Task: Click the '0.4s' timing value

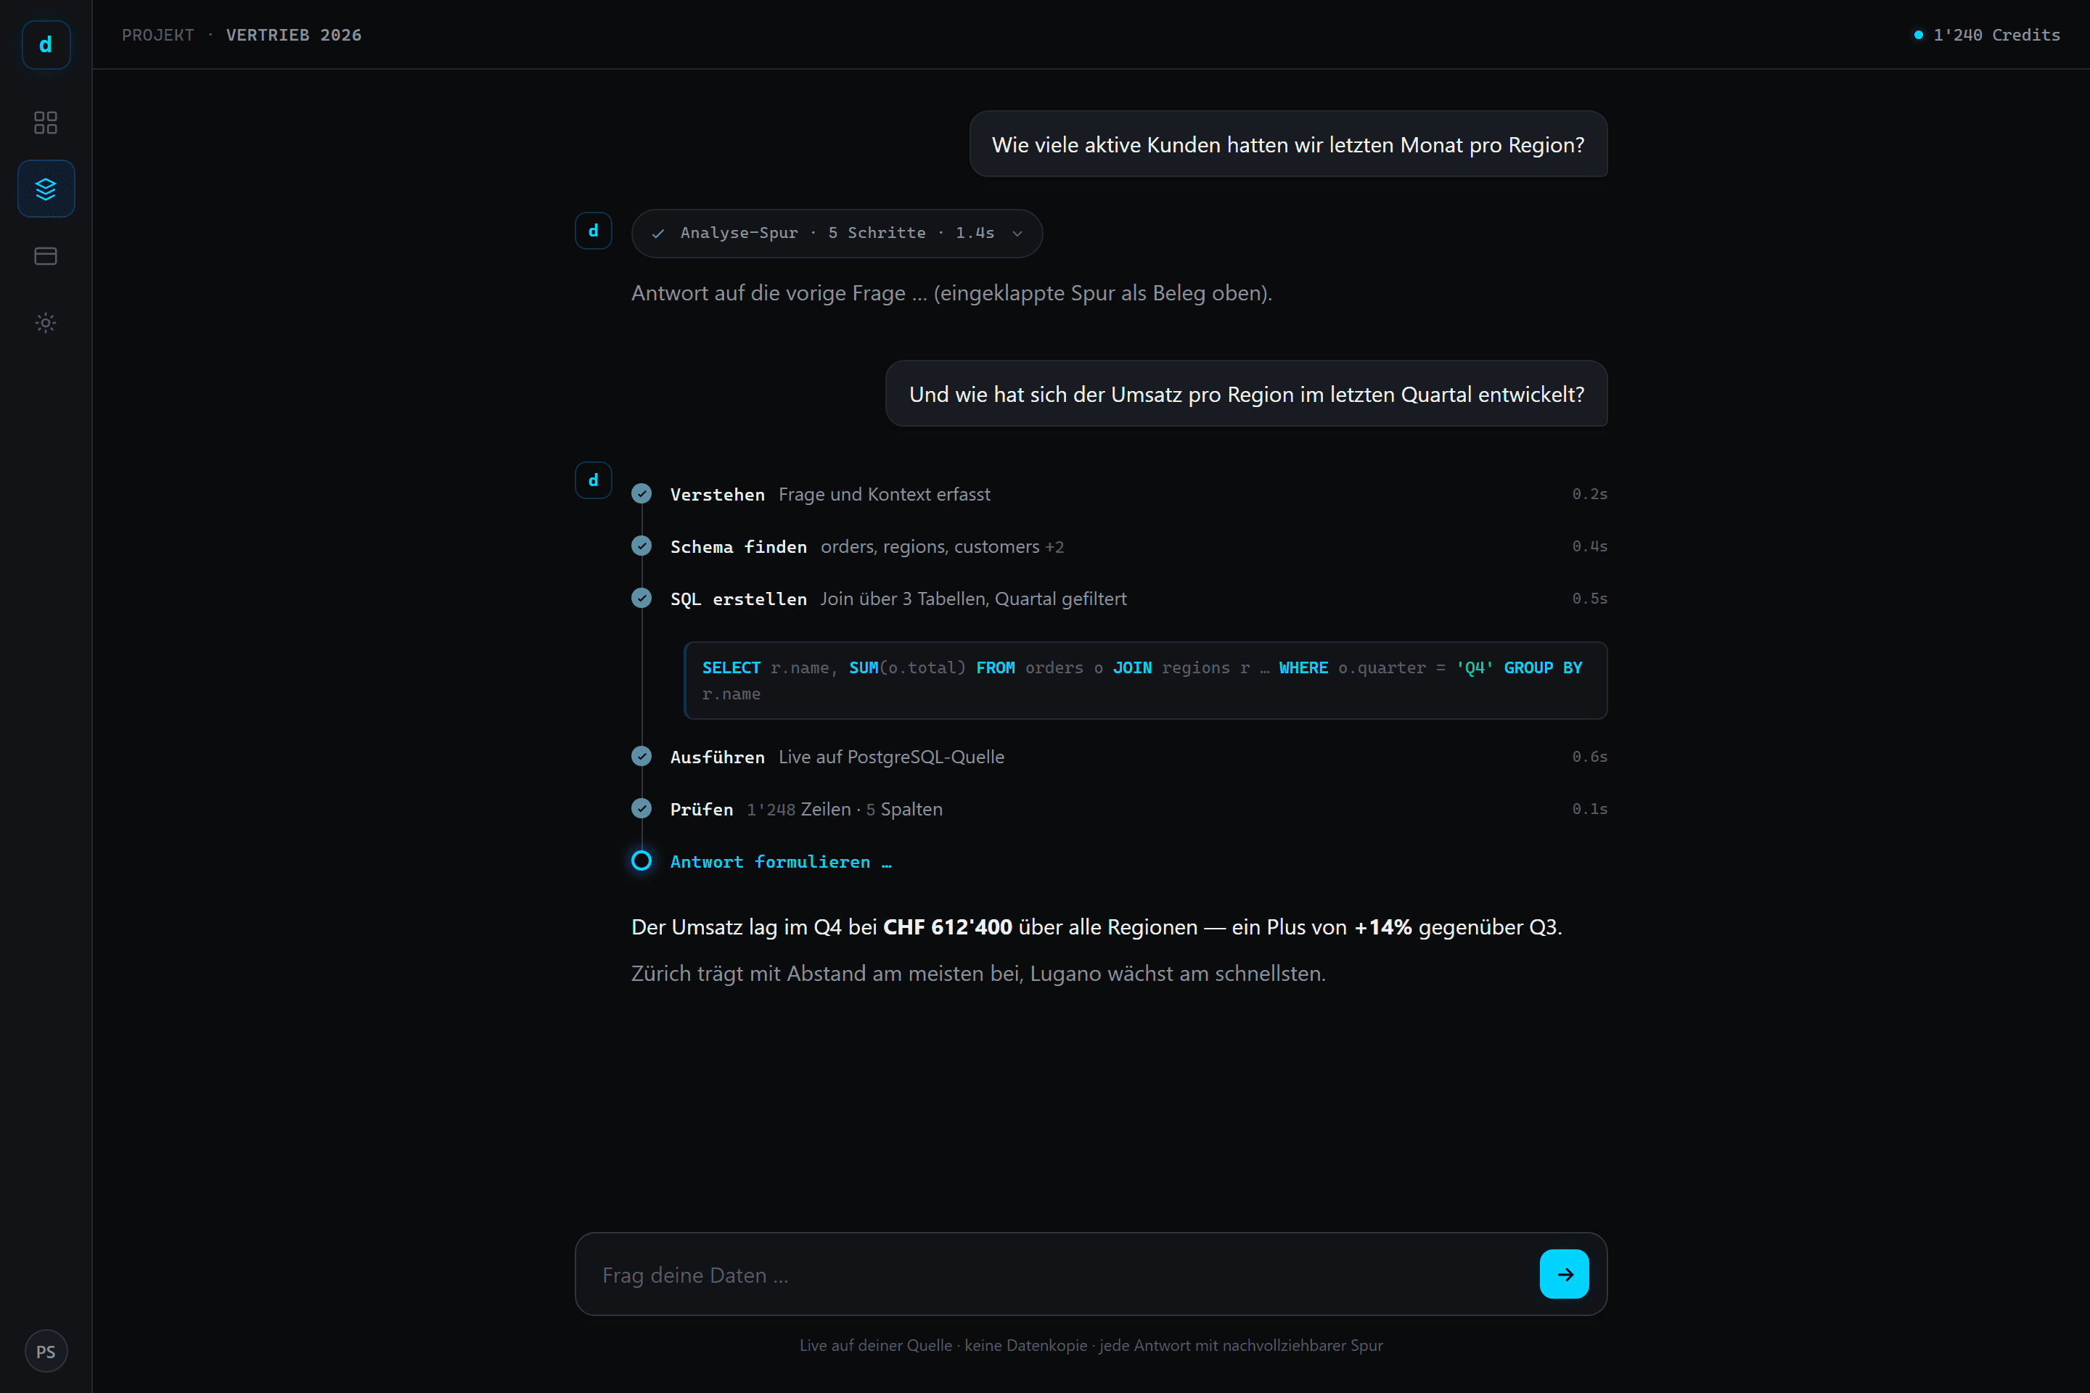Action: [1589, 546]
